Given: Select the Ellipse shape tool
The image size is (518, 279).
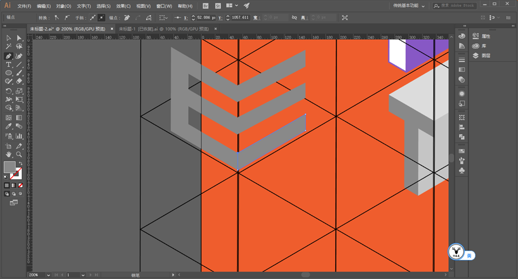Looking at the screenshot, I should pyautogui.click(x=9, y=73).
